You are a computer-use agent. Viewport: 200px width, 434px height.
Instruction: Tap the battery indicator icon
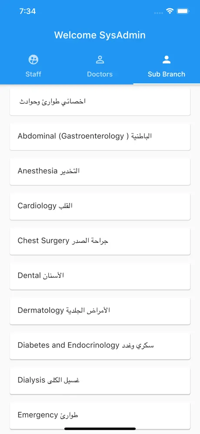tap(183, 11)
